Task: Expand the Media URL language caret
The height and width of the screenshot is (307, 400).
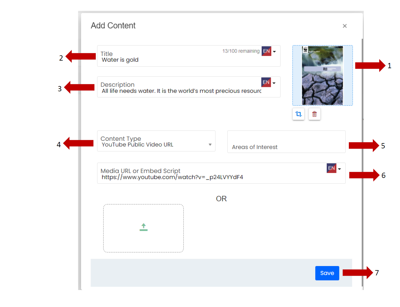Action: tap(339, 169)
